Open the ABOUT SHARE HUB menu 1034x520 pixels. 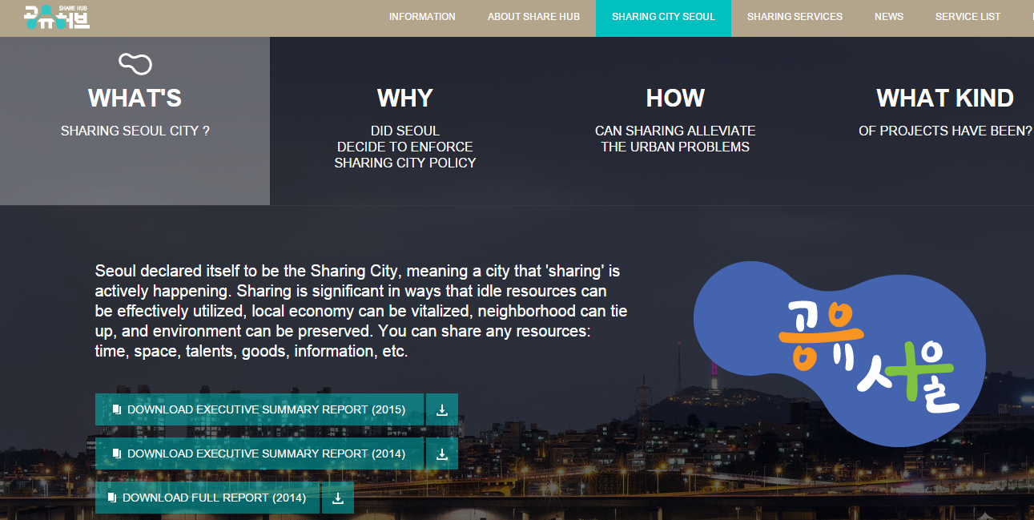(x=533, y=17)
